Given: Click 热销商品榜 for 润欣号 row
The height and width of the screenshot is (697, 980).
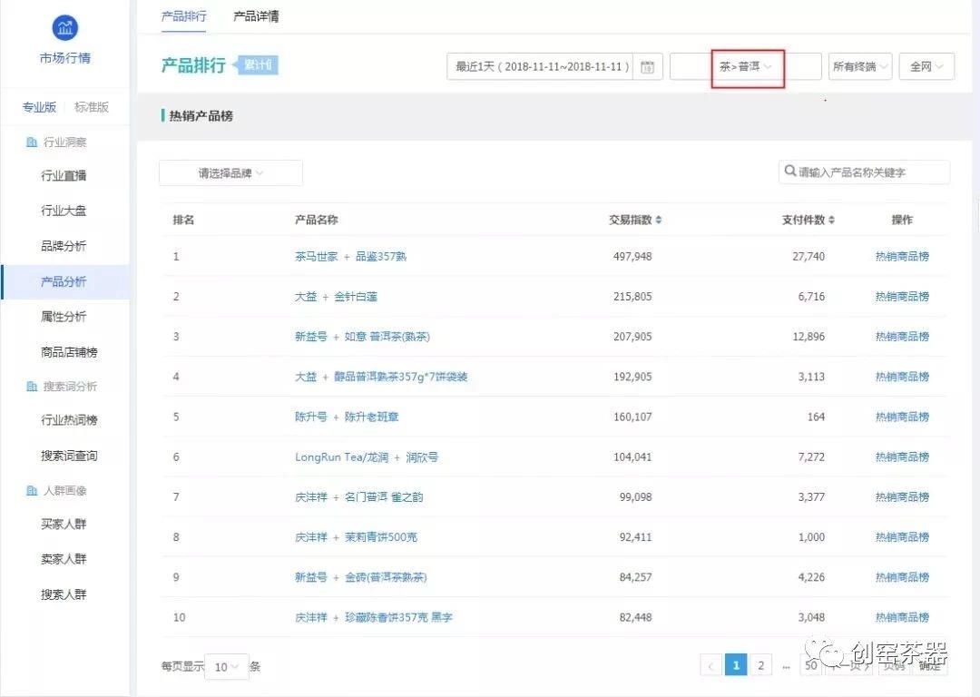Looking at the screenshot, I should [902, 457].
